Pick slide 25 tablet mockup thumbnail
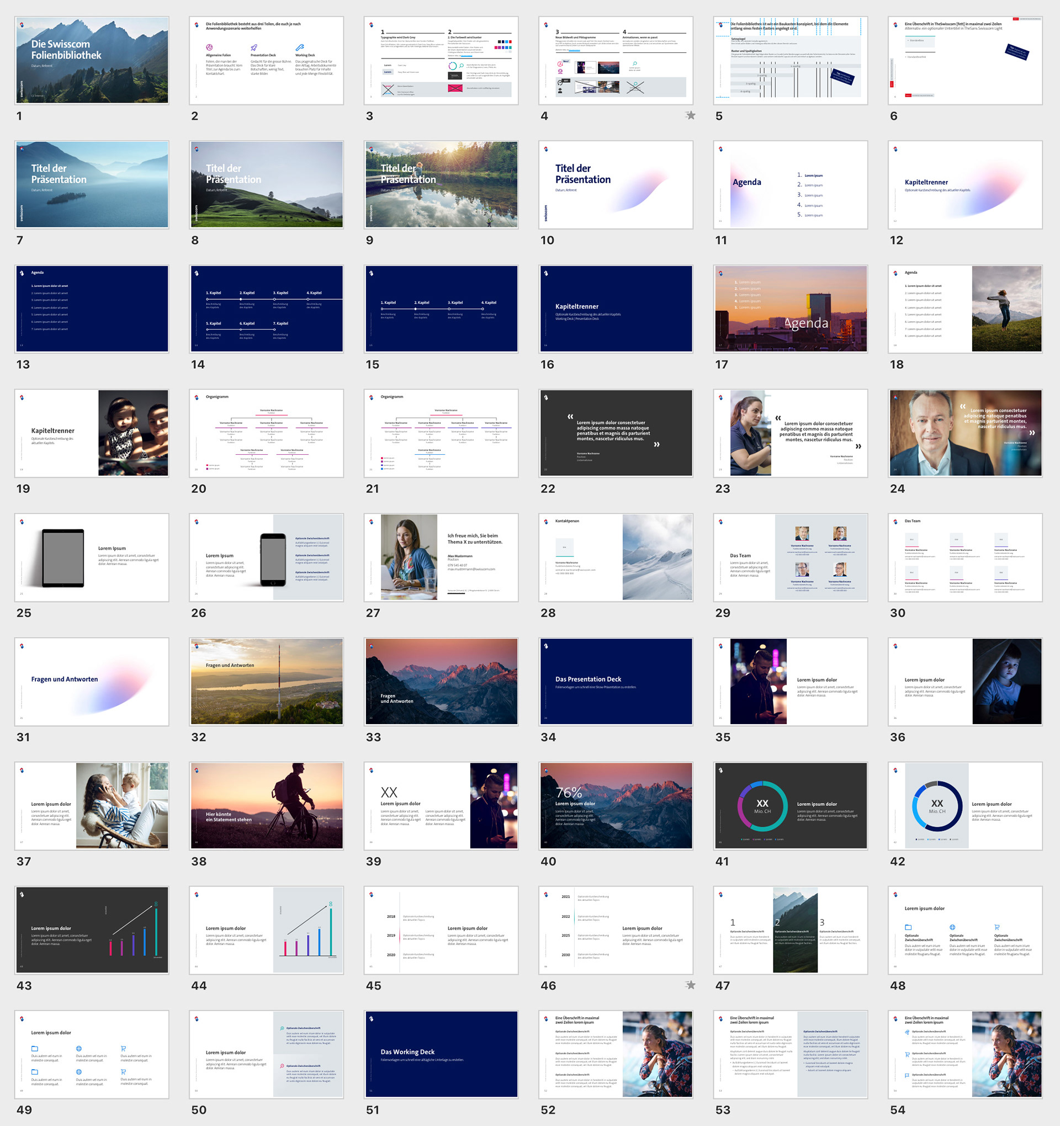1060x1126 pixels. [92, 557]
